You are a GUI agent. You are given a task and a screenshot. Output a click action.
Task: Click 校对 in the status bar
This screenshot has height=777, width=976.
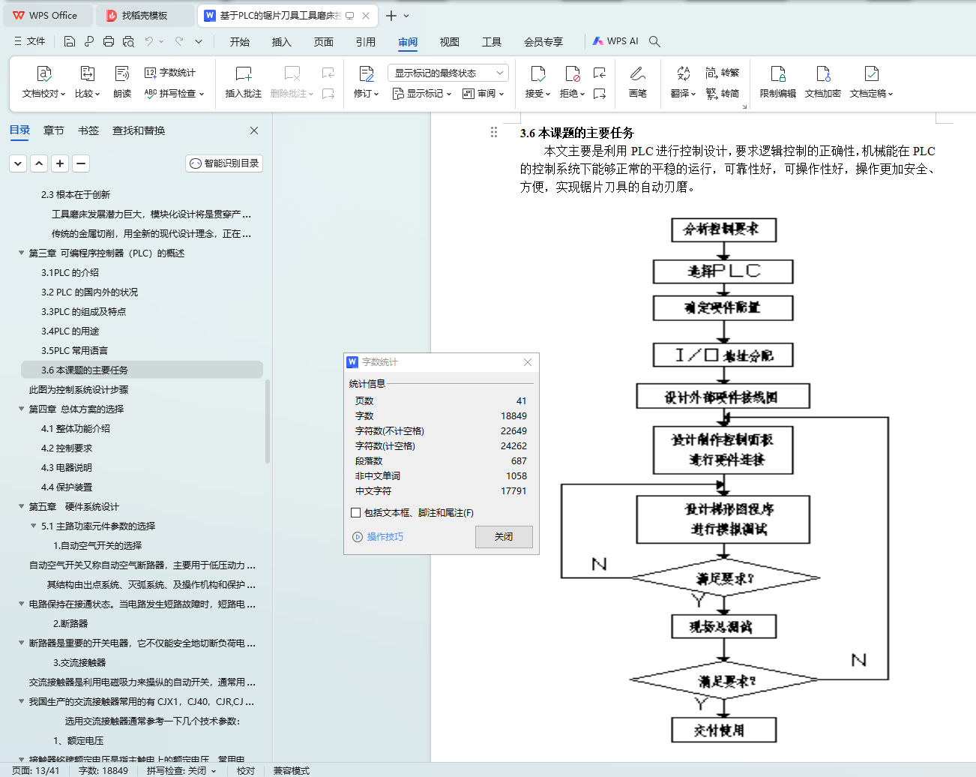point(246,771)
